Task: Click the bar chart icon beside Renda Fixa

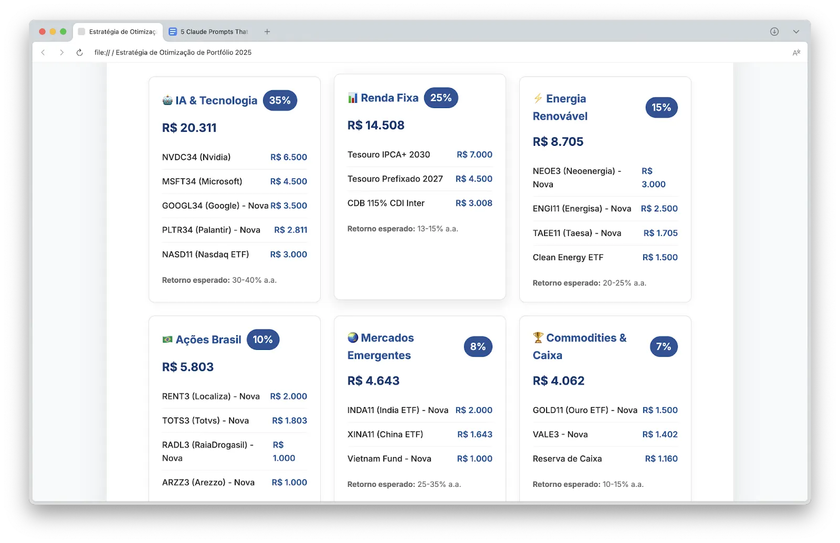Action: pyautogui.click(x=353, y=98)
